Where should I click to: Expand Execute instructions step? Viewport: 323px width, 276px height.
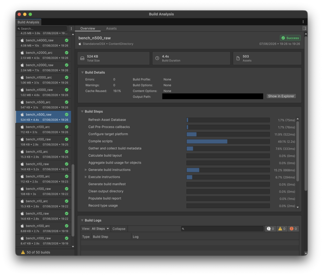86,177
